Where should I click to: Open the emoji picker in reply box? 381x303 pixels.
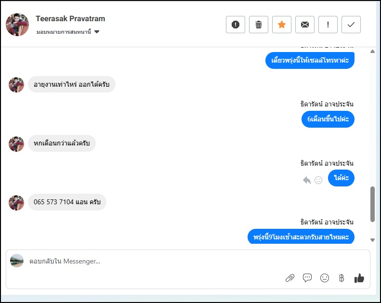pos(325,278)
